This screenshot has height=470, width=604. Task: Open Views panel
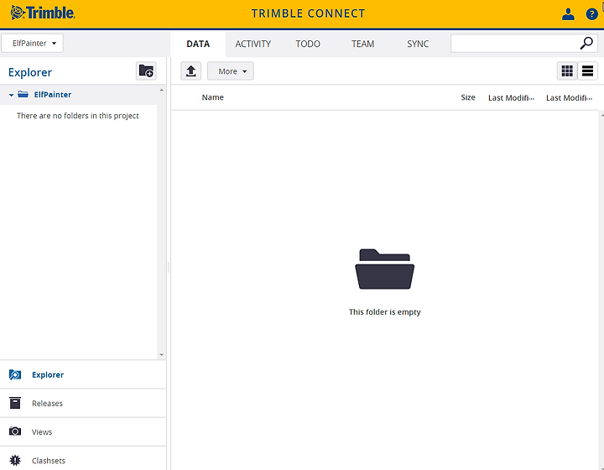tap(83, 431)
